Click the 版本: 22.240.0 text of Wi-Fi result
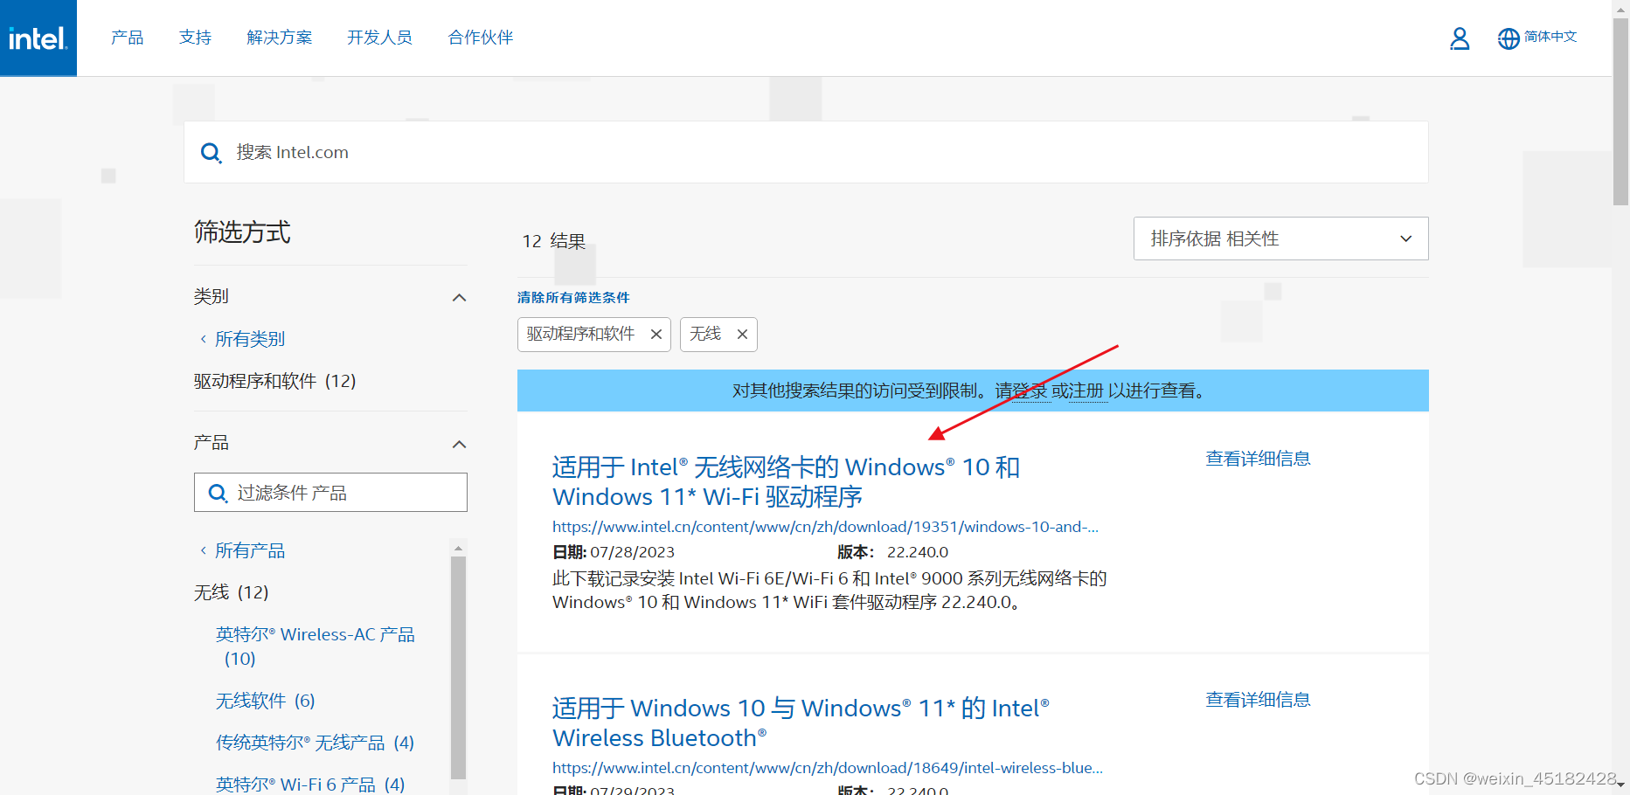Viewport: 1630px width, 795px height. (892, 552)
